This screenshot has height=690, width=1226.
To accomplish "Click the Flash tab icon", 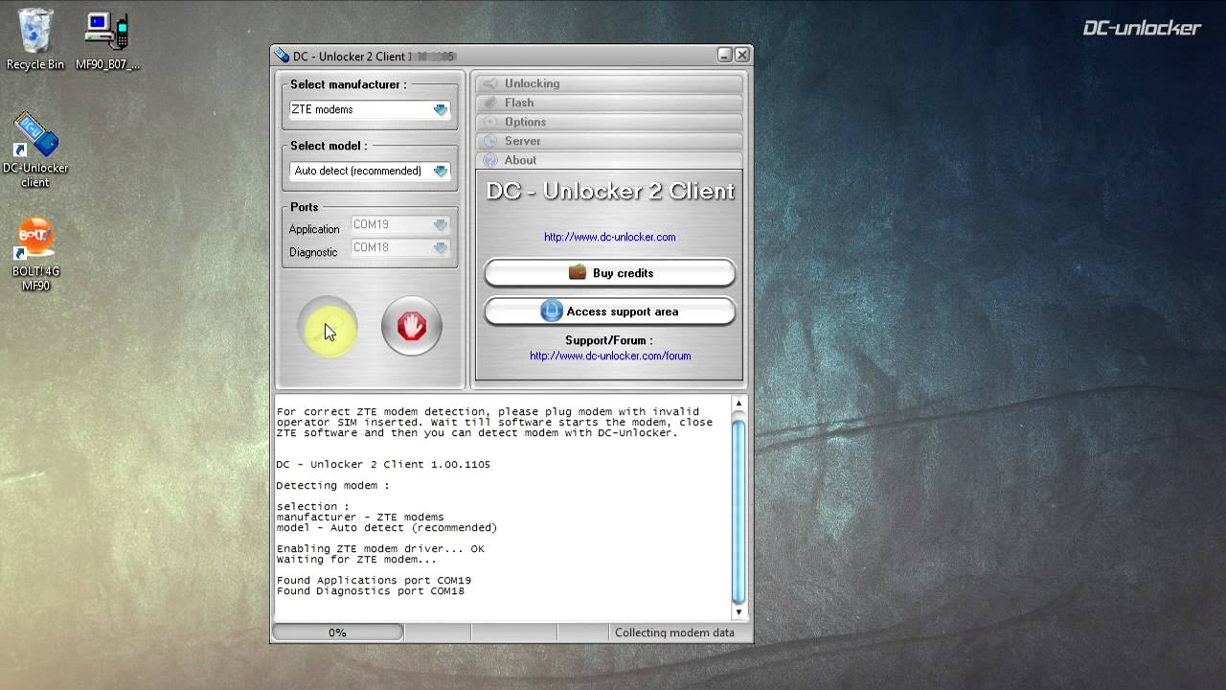I will (490, 103).
